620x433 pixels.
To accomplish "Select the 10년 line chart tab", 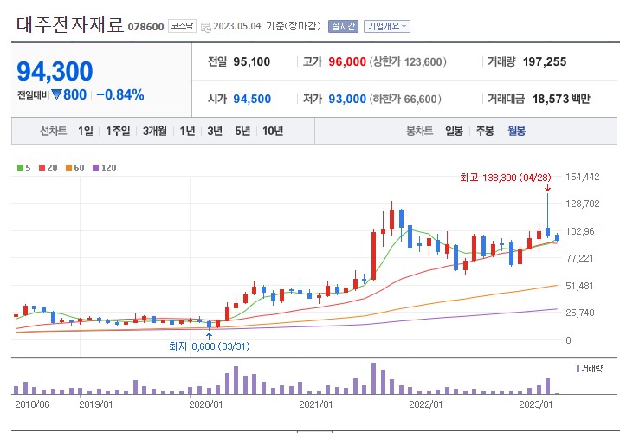I will [273, 131].
